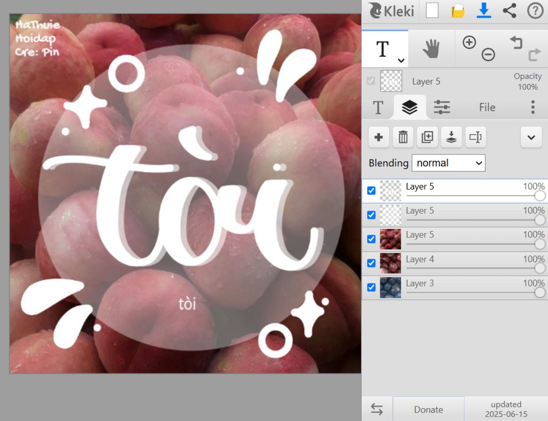
Task: Open the Edit adjustments sliders tab
Action: [x=442, y=108]
